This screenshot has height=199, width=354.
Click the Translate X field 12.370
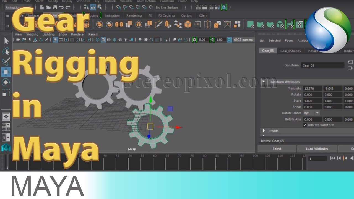pyautogui.click(x=313, y=88)
